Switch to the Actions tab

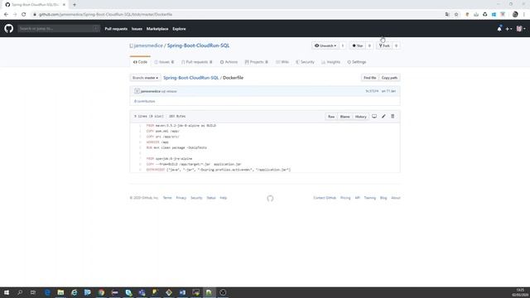tap(229, 62)
